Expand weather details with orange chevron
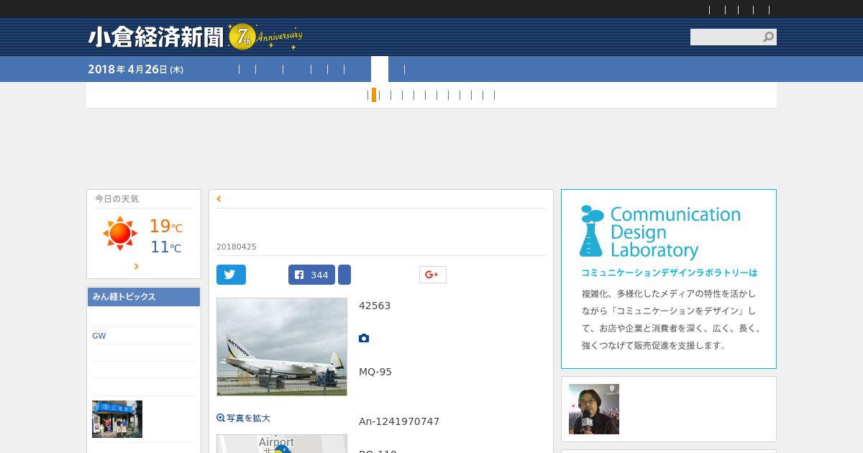The width and height of the screenshot is (863, 453). point(137,266)
